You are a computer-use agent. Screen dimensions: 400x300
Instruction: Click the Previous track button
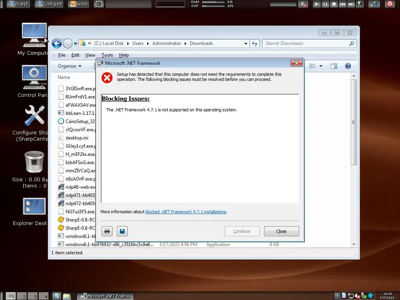pyautogui.click(x=343, y=4)
